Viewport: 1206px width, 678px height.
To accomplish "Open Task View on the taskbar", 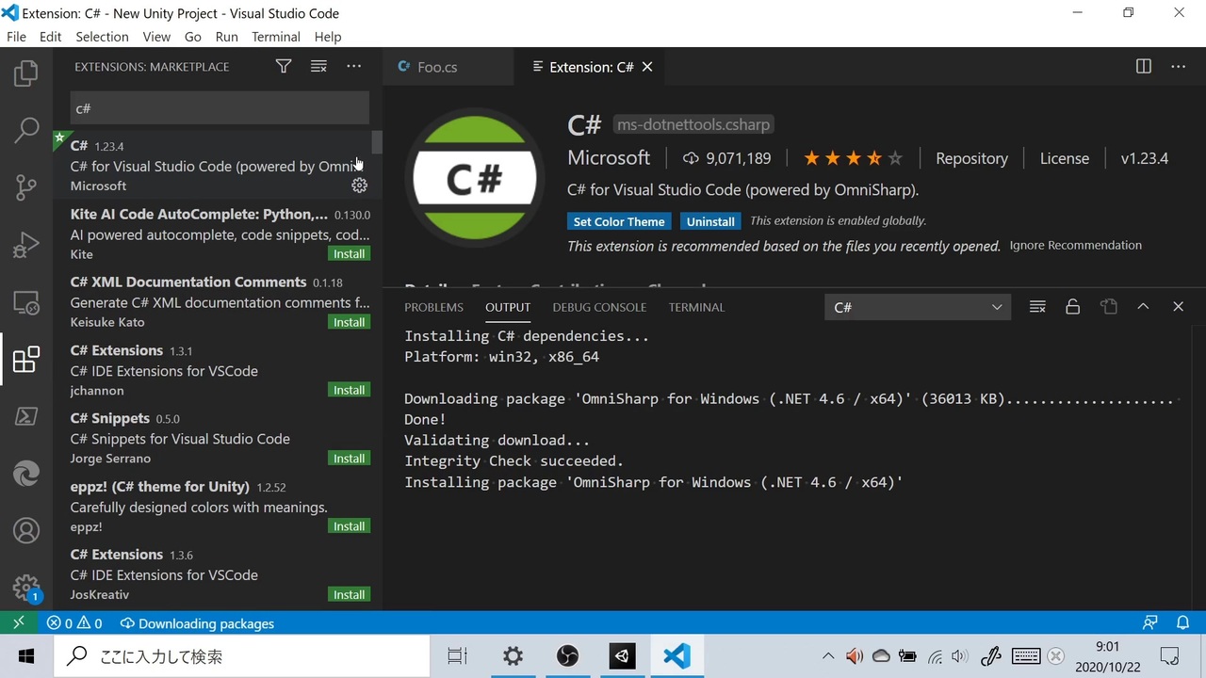I will [x=458, y=656].
